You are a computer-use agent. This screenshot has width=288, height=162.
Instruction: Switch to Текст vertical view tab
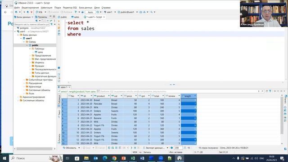click(x=59, y=114)
